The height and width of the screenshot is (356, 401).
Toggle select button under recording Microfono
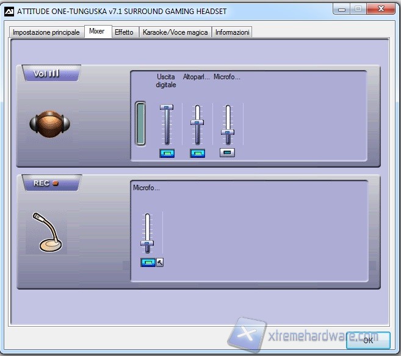(148, 263)
